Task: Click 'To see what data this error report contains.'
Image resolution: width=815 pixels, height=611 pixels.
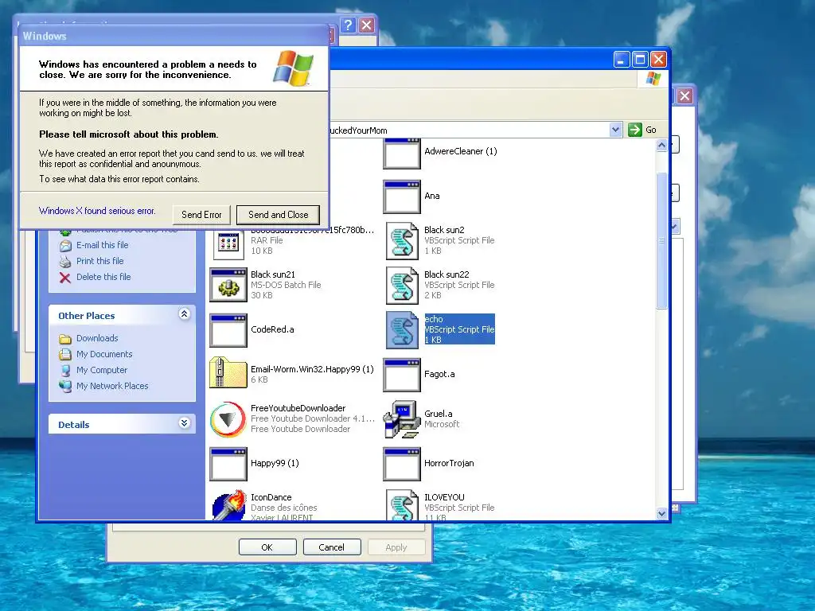Action: click(119, 179)
